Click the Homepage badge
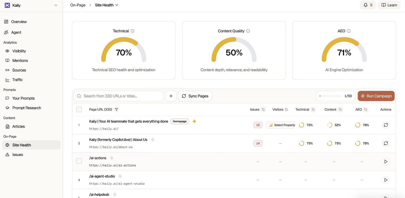The width and height of the screenshot is (405, 198). 180,121
